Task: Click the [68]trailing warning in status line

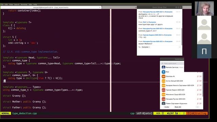Action: (x=197, y=113)
